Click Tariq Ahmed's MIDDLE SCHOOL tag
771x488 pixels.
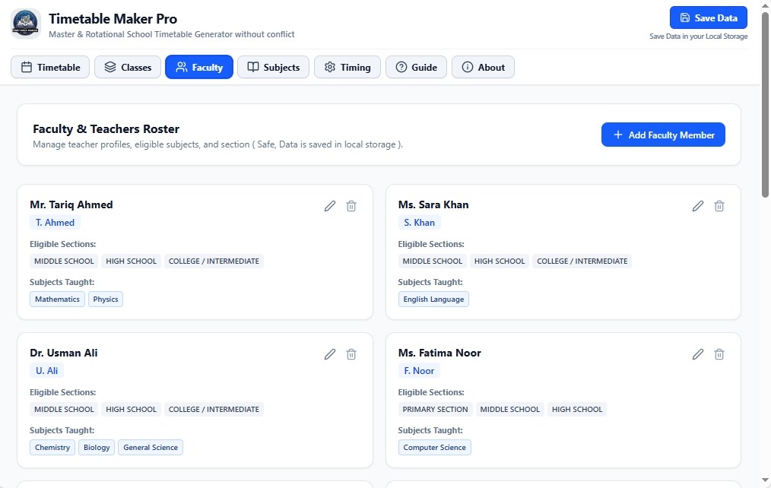pos(64,261)
